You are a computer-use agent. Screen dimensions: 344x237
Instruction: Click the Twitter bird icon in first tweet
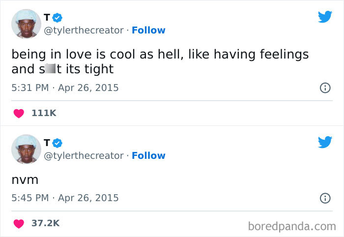coord(325,17)
